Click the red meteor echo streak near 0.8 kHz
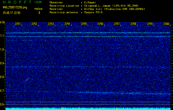The width and height of the screenshot is (173, 110). (x=27, y=79)
